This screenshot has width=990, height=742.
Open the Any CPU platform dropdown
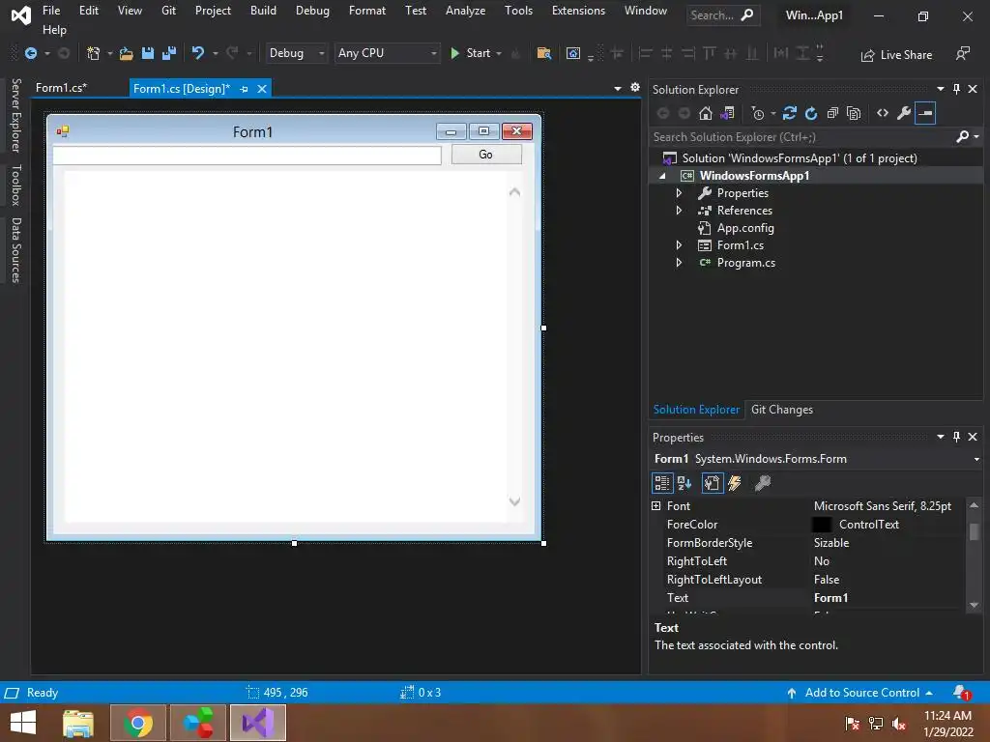[x=387, y=53]
